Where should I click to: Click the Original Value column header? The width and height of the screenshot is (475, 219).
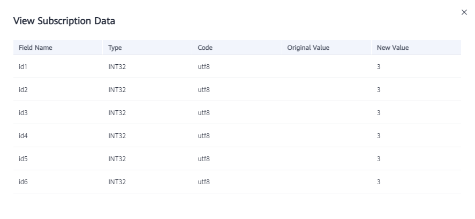(x=308, y=48)
